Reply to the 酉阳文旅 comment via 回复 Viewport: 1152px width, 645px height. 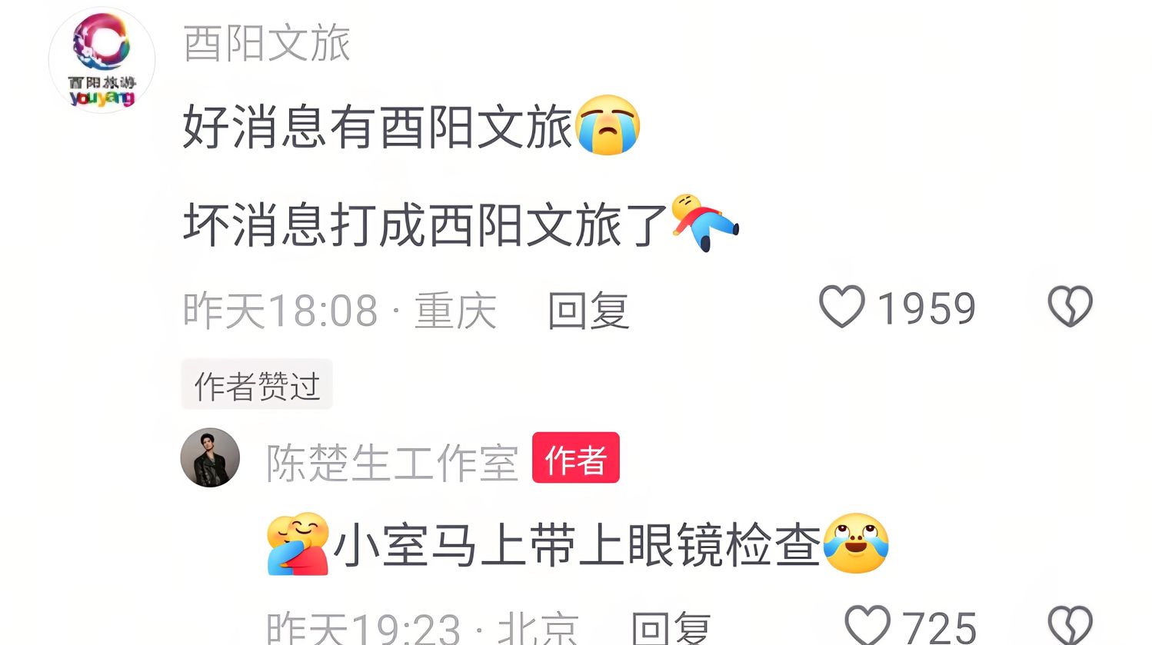click(588, 311)
